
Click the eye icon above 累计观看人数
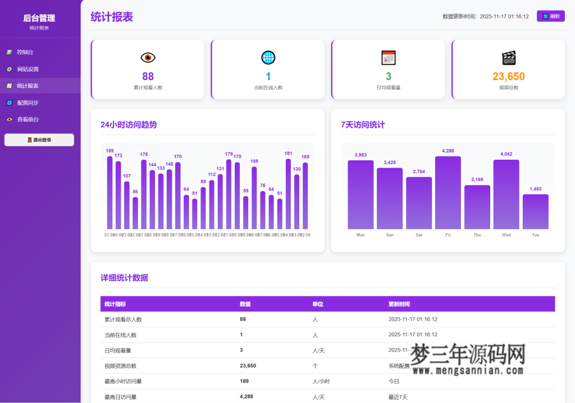pos(148,57)
